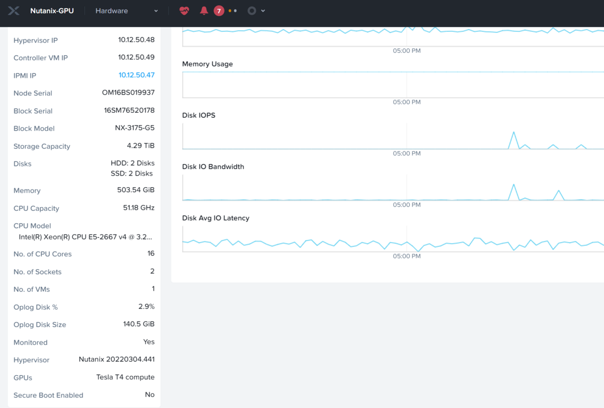
Task: Click the Nutanix X logo icon
Action: click(x=14, y=11)
